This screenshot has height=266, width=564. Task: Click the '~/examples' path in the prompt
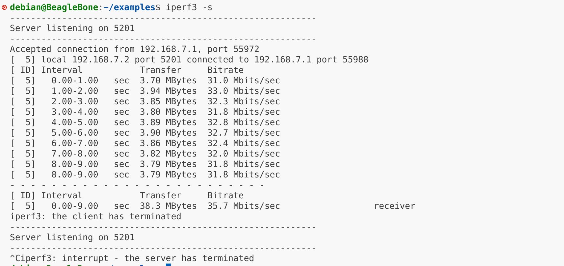click(x=129, y=7)
